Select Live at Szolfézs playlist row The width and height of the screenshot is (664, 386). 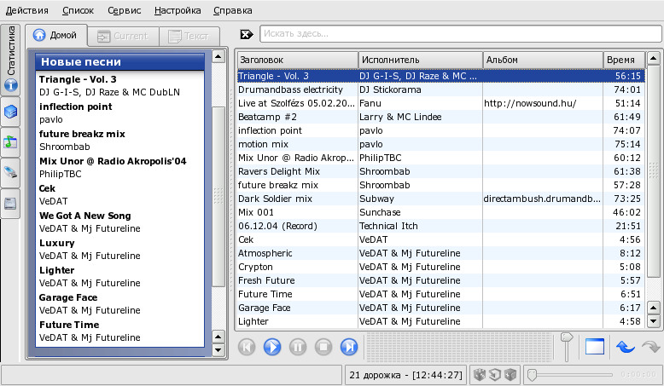point(441,103)
